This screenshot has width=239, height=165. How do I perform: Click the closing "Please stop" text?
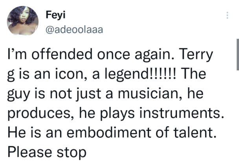point(46,152)
